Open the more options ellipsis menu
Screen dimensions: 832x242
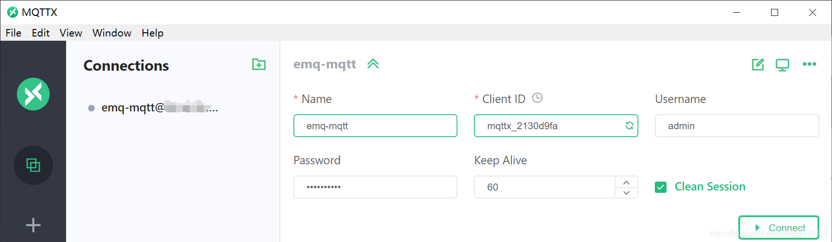coord(810,64)
